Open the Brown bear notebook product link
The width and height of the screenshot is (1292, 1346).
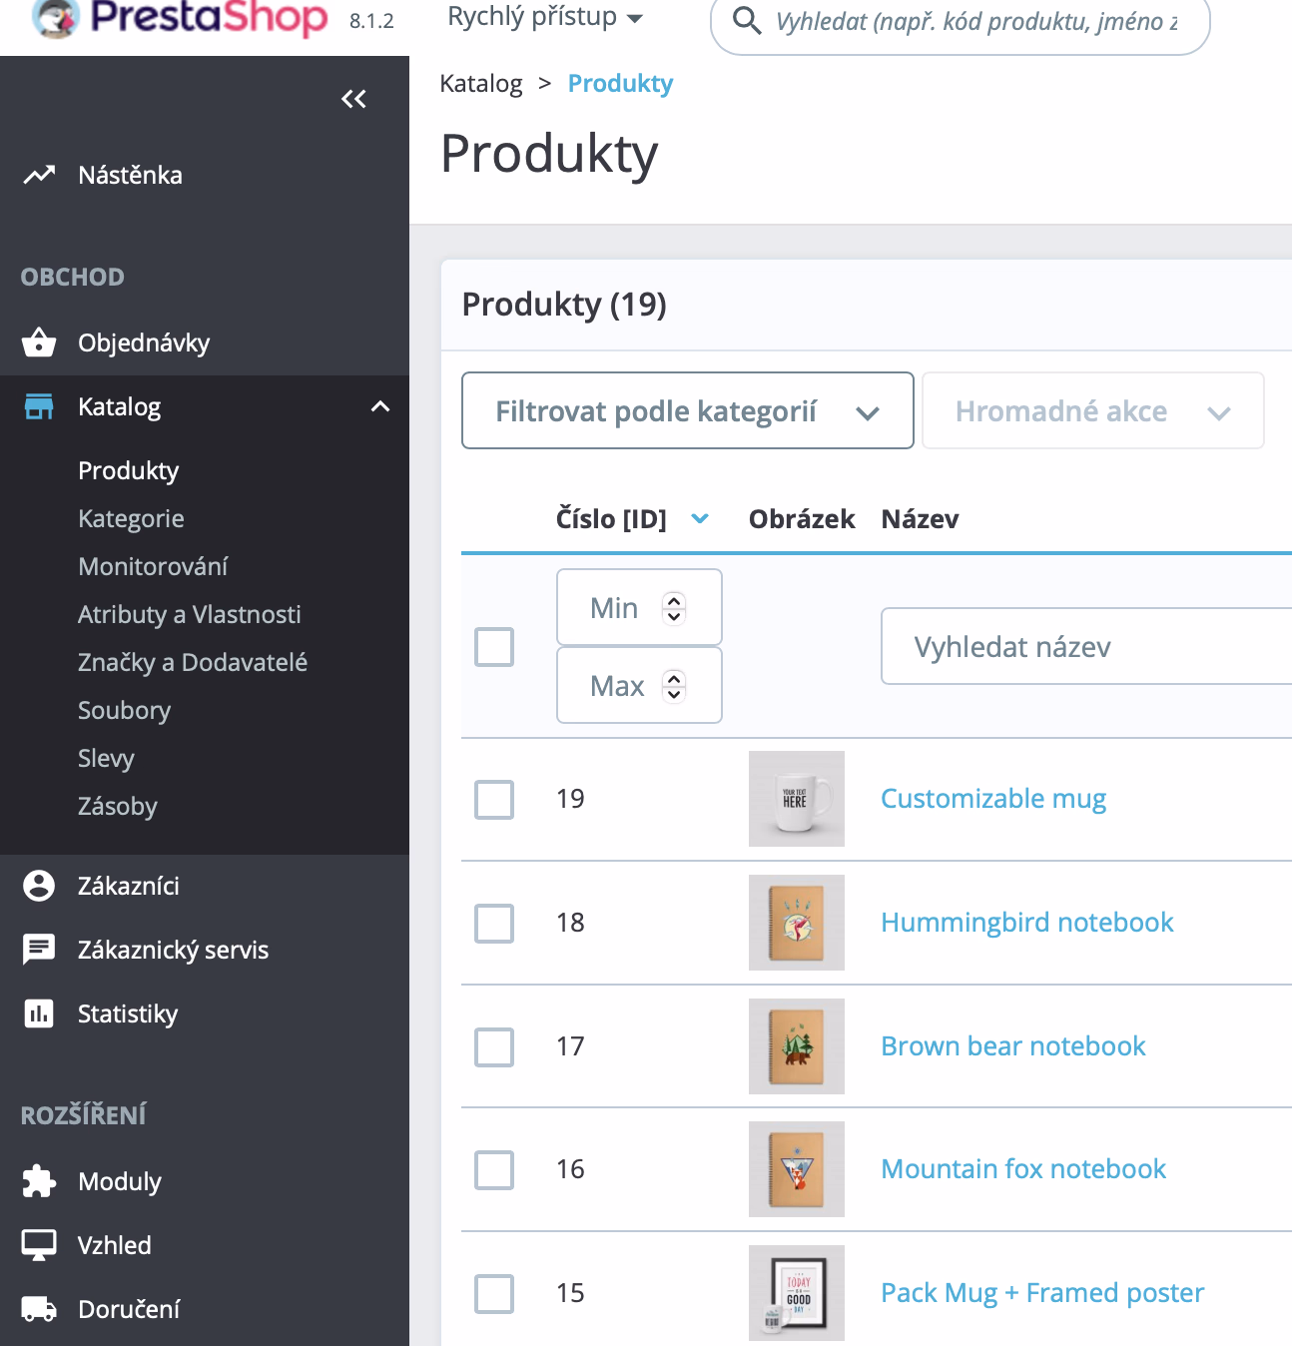pyautogui.click(x=1012, y=1046)
